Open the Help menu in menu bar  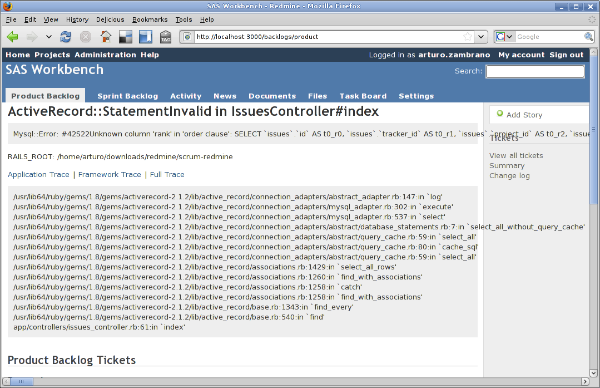[207, 19]
